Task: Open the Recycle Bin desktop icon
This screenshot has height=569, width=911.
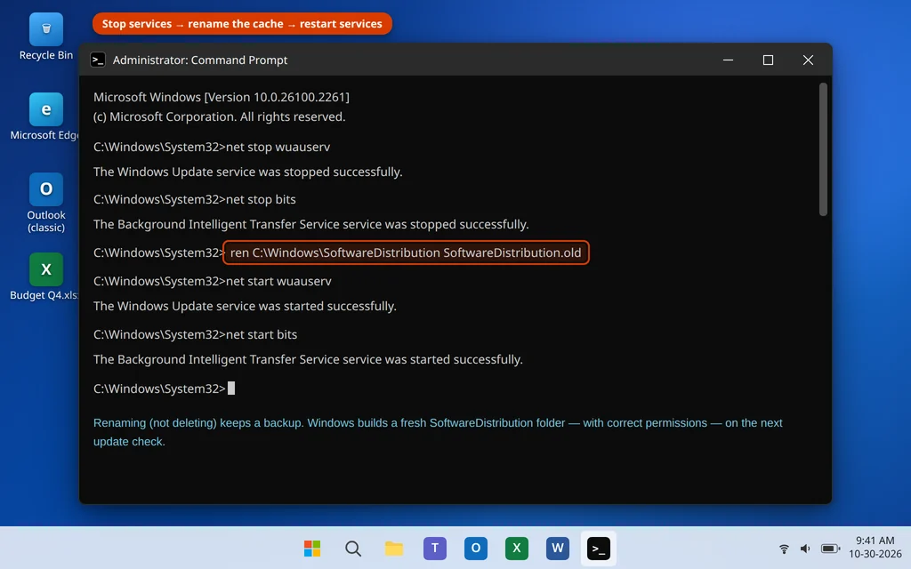Action: [x=46, y=36]
